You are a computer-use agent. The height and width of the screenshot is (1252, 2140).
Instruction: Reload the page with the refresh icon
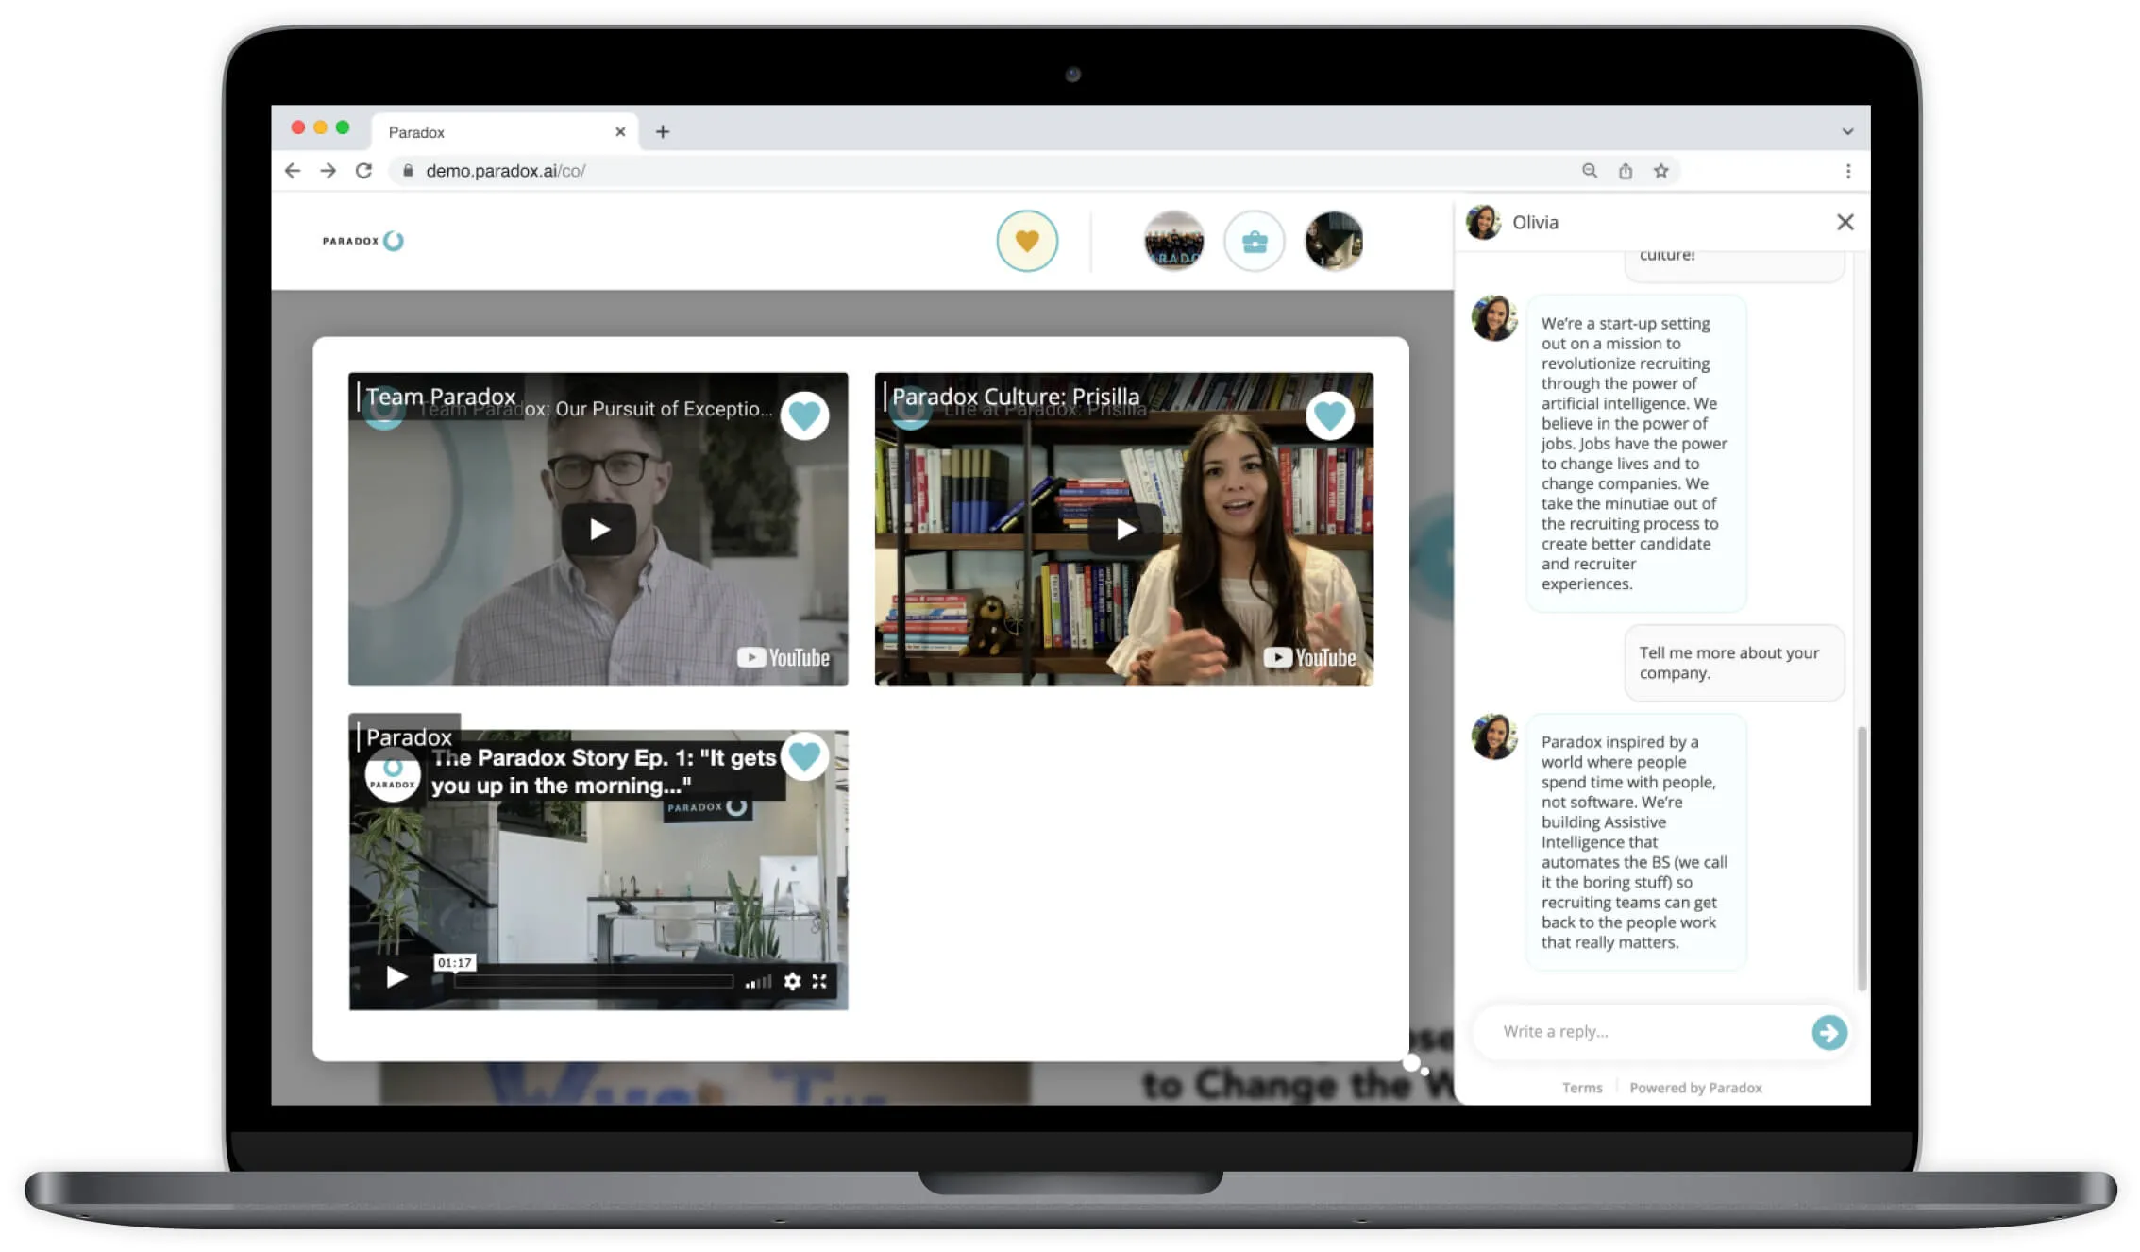[363, 171]
